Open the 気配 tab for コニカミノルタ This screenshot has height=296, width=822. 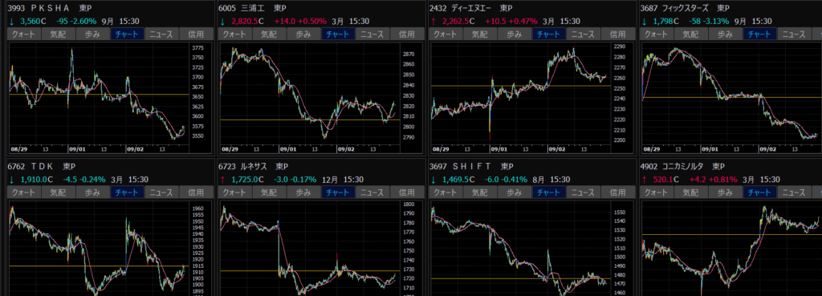[x=693, y=193]
